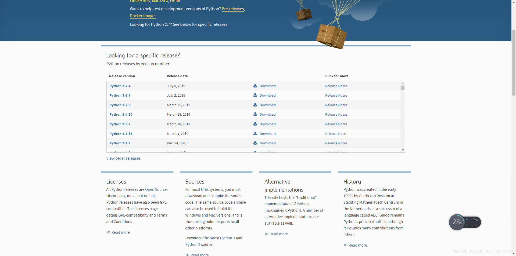Open the Python 3 source link
516x256 pixels.
227,238
